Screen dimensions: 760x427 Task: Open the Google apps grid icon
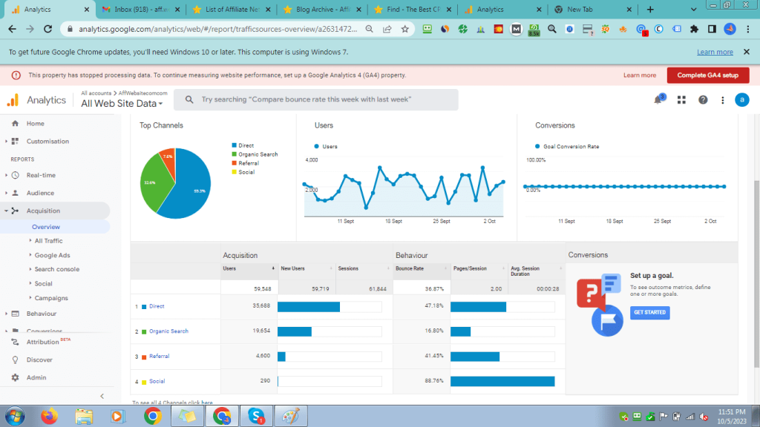681,100
